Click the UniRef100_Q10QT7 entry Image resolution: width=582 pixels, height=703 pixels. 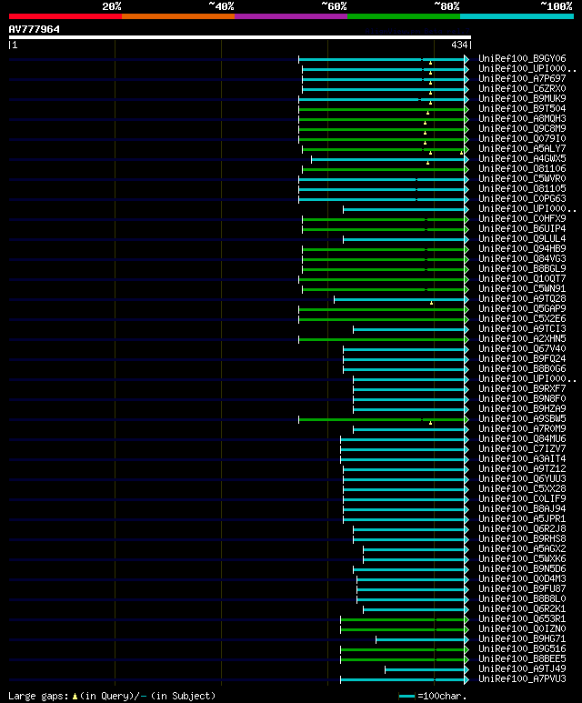pyautogui.click(x=522, y=279)
